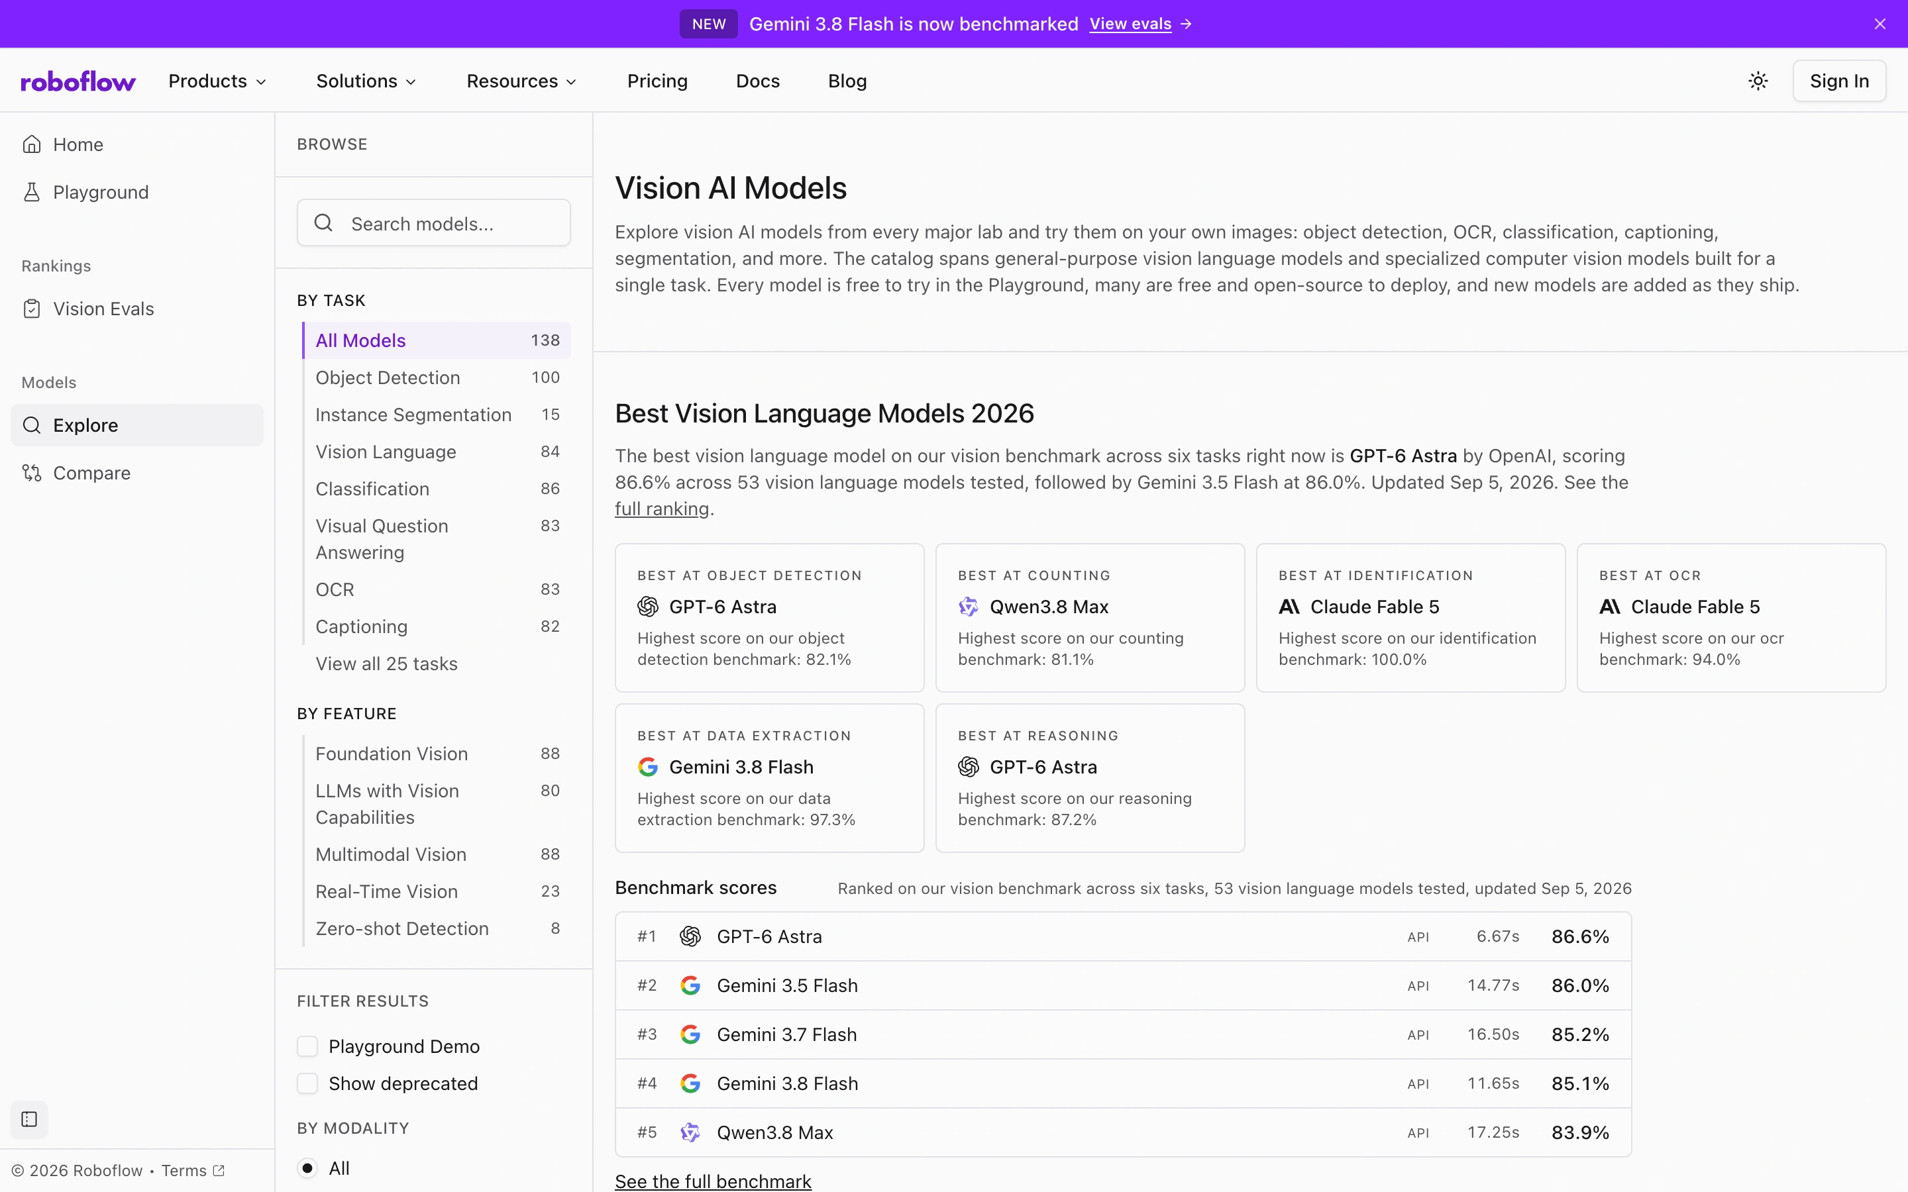Click Google icon in #4 Gemini 3.8 Flash row
Screen dimensions: 1908x1192
pyautogui.click(x=691, y=1083)
